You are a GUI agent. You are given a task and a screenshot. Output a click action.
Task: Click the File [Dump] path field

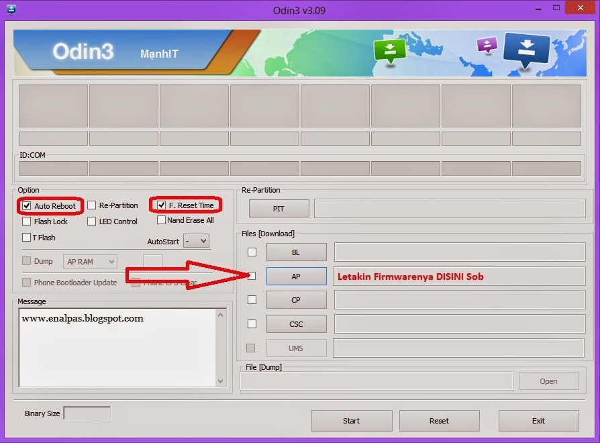tap(377, 381)
